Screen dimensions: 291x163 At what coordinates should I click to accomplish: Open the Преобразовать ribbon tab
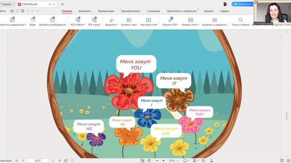[130, 11]
